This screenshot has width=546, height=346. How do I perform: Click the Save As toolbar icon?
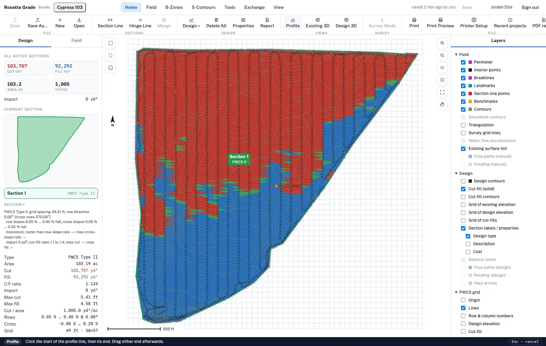point(38,23)
